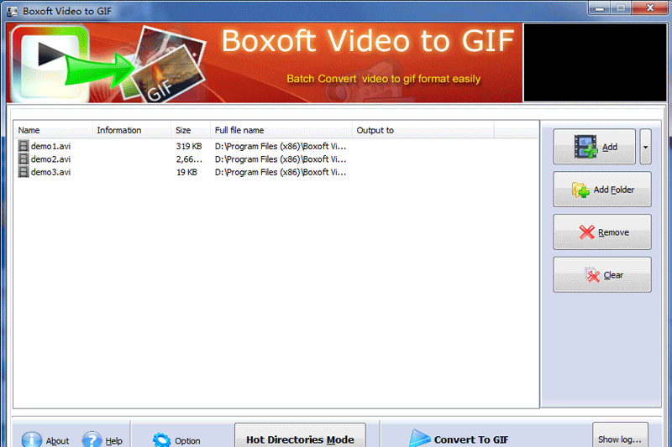This screenshot has width=672, height=447.
Task: Sort by the Name column header
Action: point(54,130)
